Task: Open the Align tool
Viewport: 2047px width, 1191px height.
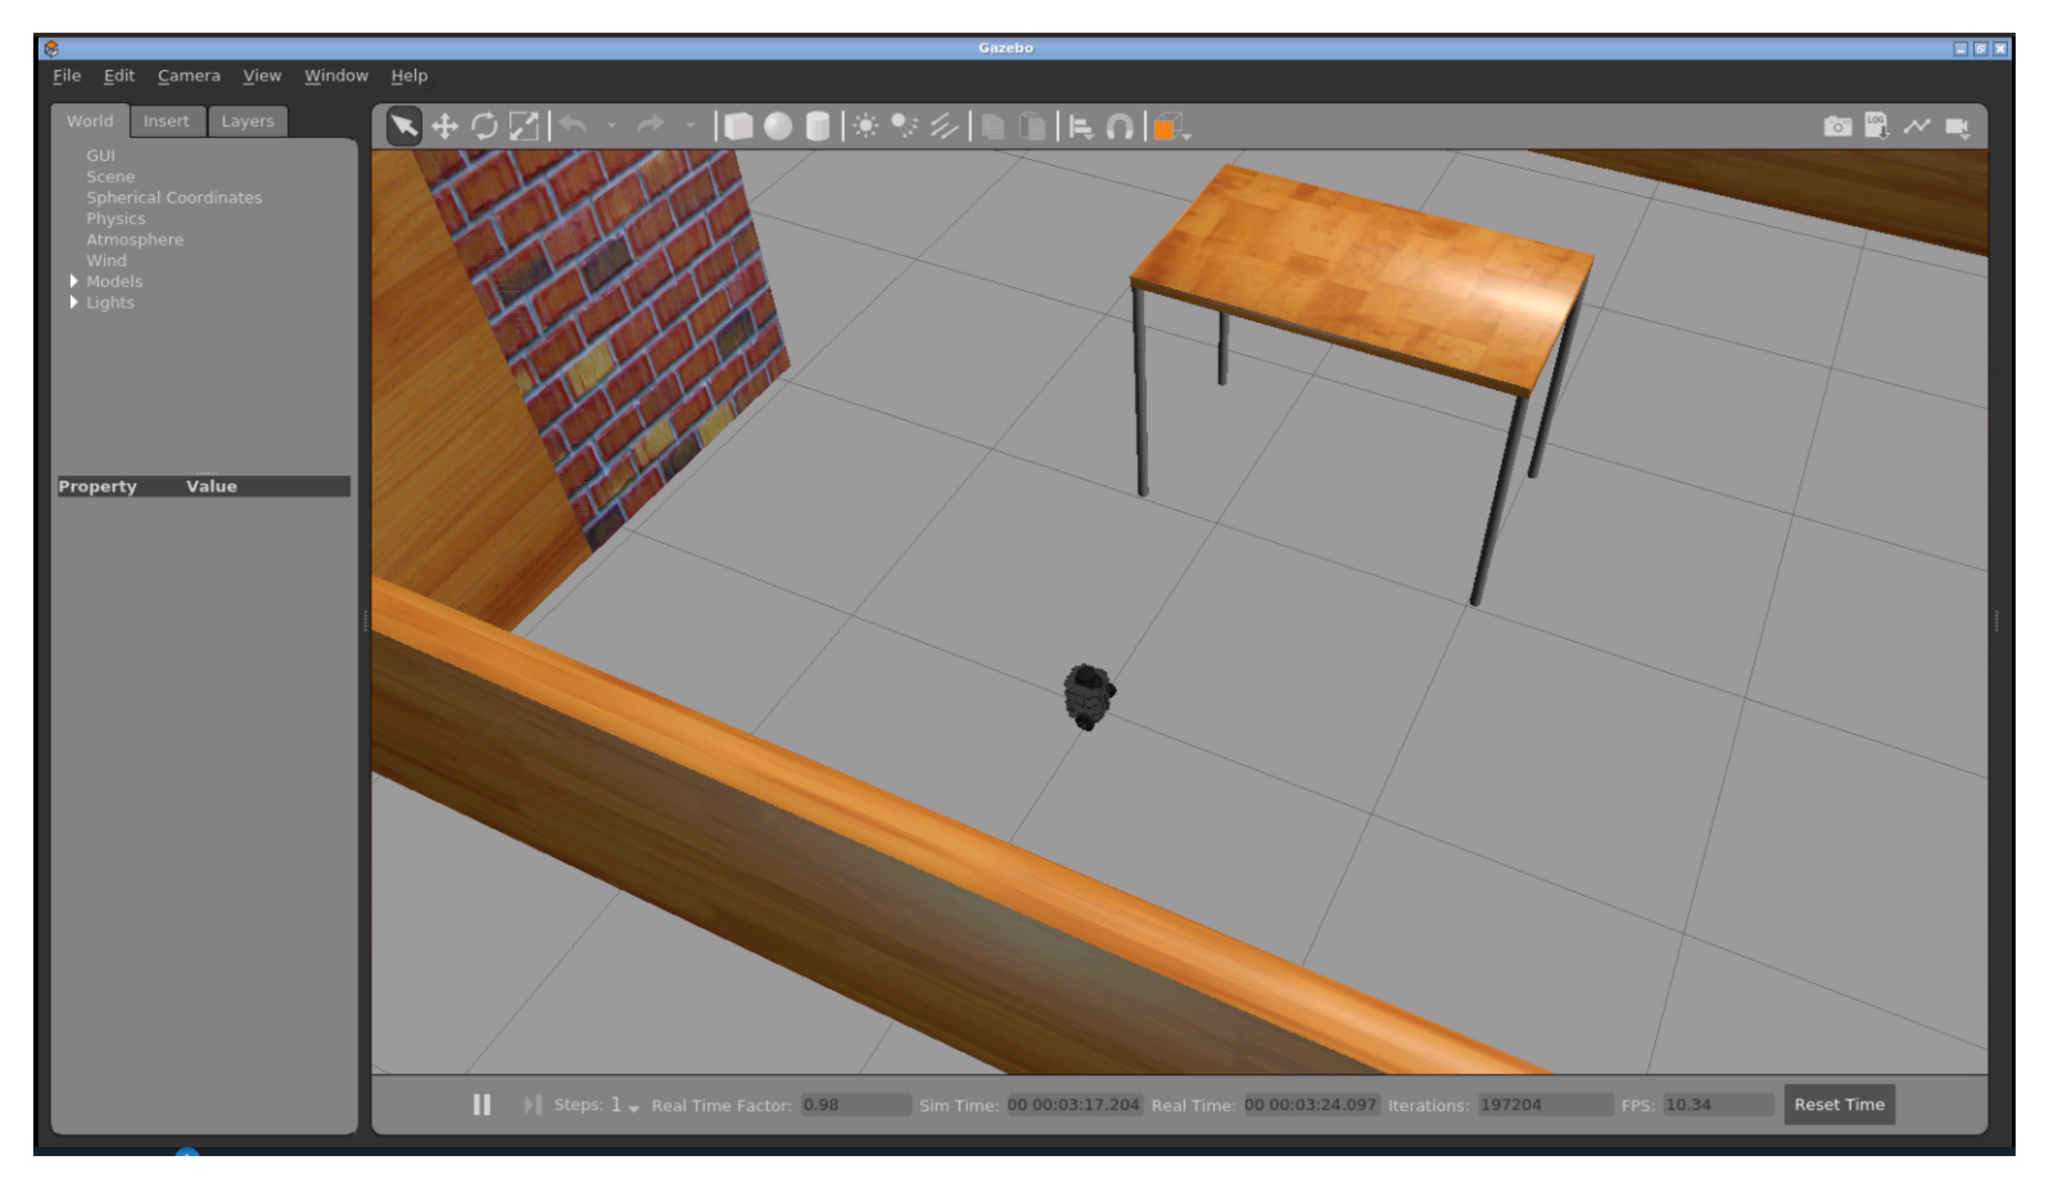Action: (1081, 128)
